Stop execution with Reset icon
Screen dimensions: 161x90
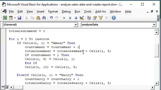[76, 18]
